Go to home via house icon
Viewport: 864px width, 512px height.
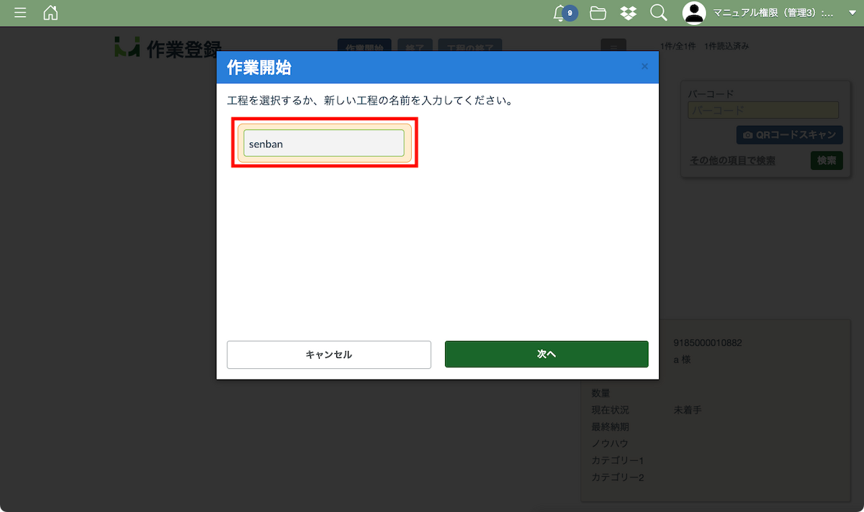[x=50, y=13]
